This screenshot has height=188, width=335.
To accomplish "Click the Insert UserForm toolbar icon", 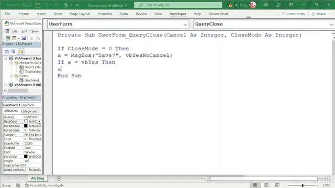I will click(x=14, y=38).
